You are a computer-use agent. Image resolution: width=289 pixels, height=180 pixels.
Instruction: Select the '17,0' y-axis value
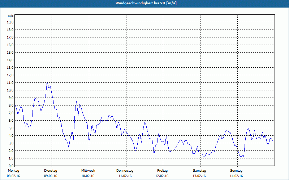(10, 37)
